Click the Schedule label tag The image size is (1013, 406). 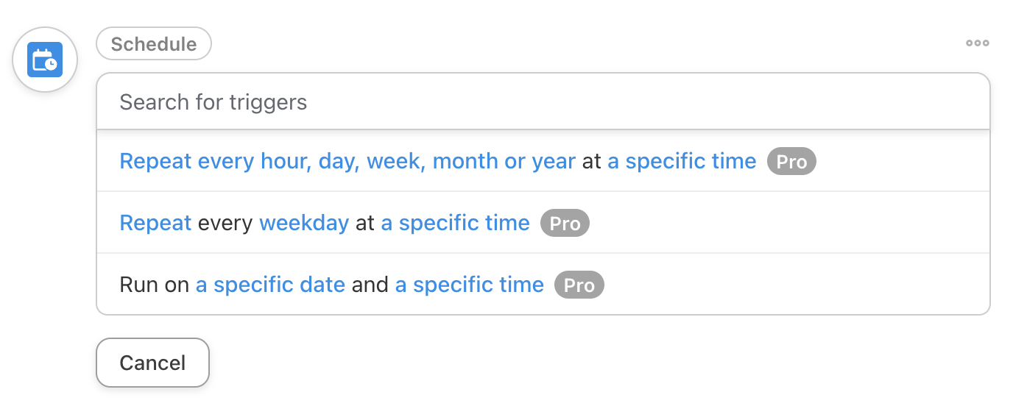pos(154,44)
